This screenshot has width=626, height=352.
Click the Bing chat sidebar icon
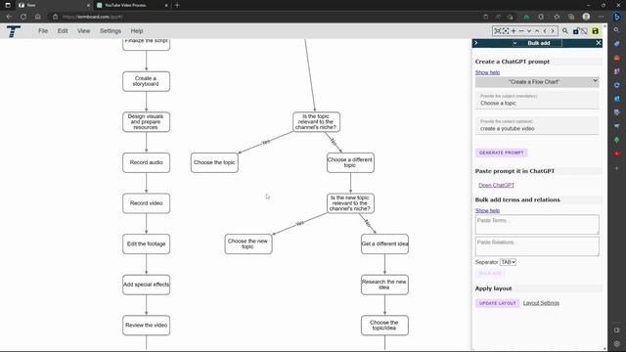(x=617, y=17)
